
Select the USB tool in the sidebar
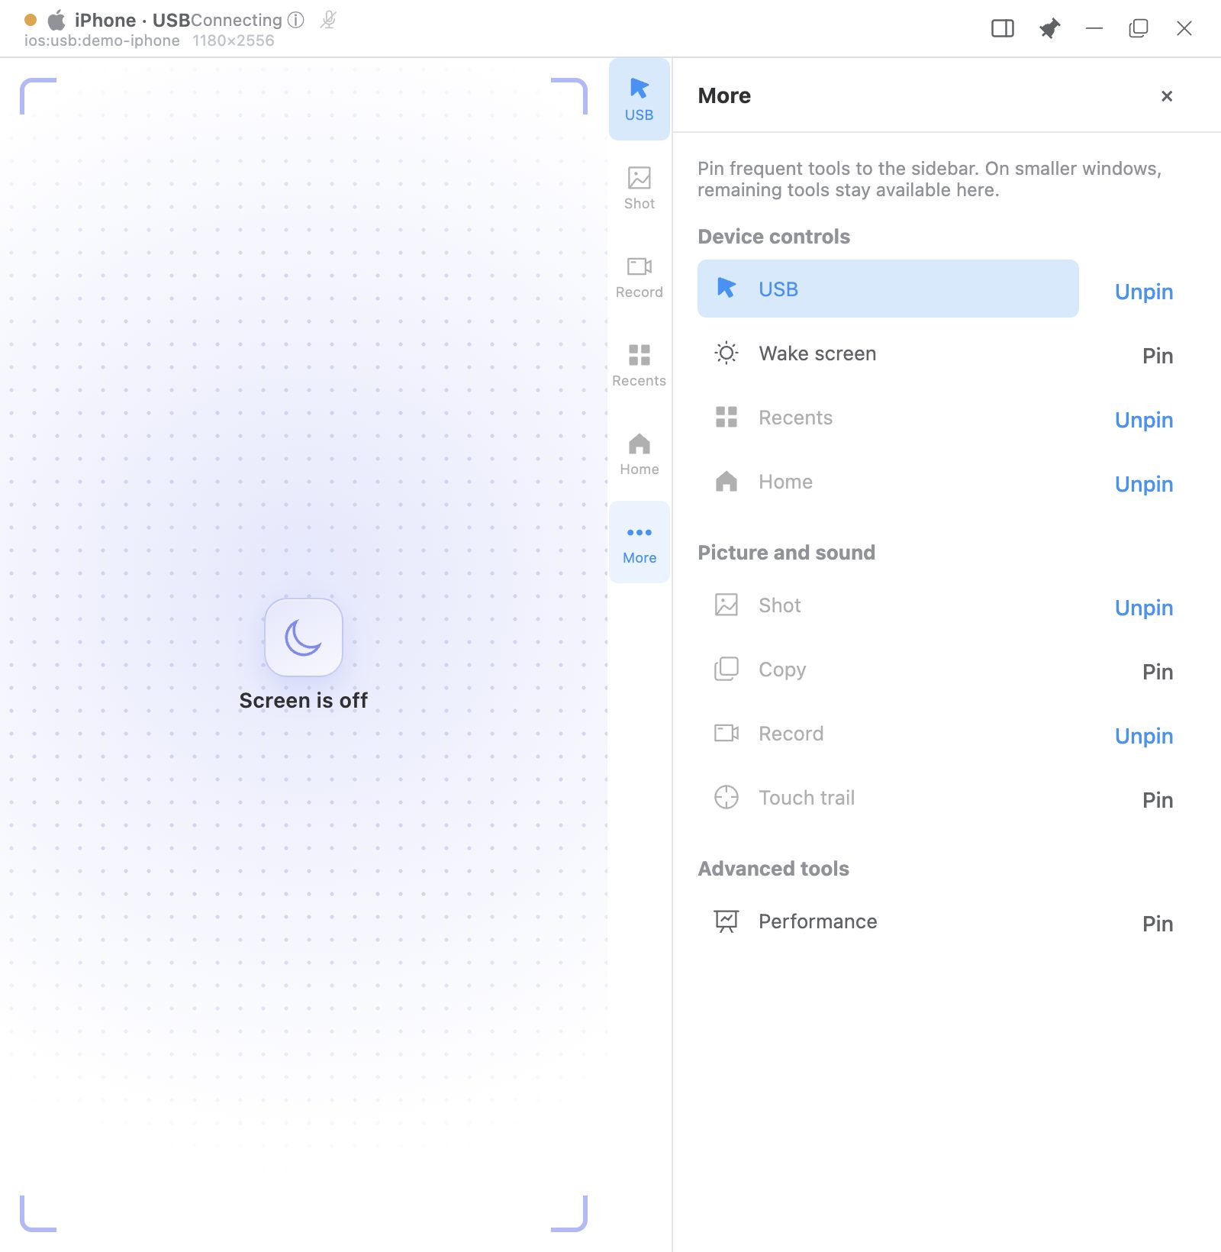pos(639,99)
